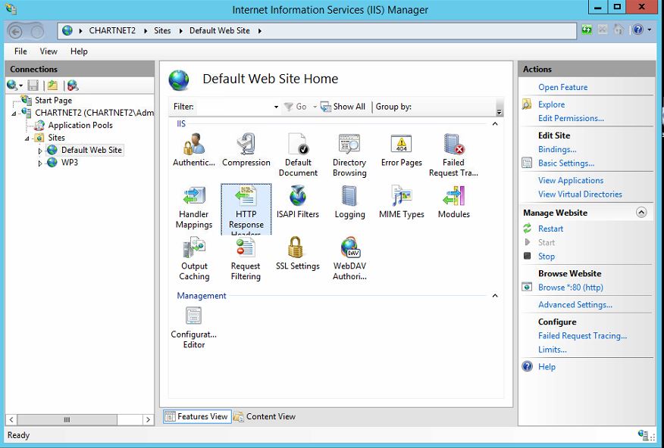Click the delete connection icon in Connections toolbar
The image size is (664, 448).
(73, 86)
